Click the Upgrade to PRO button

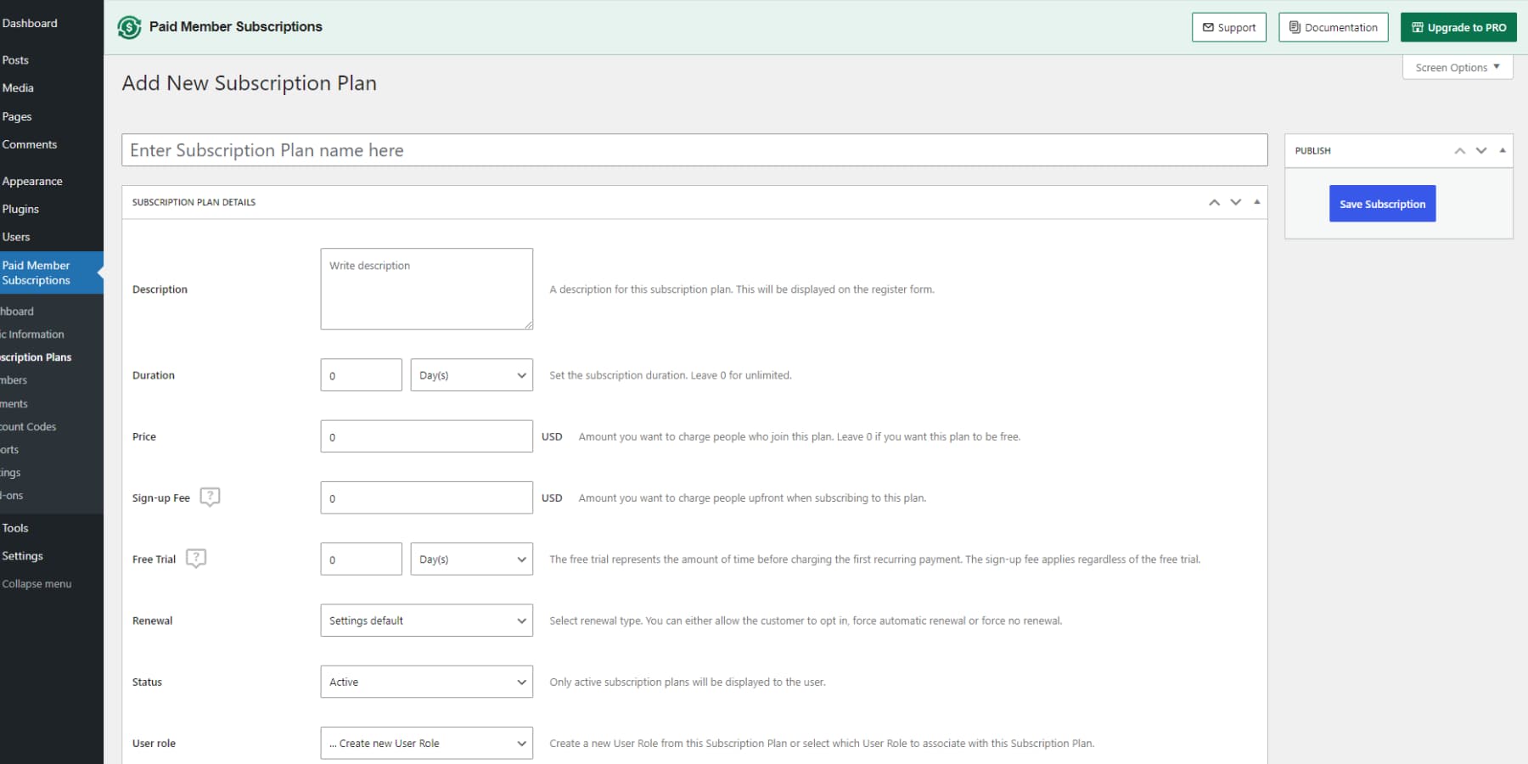[1458, 26]
